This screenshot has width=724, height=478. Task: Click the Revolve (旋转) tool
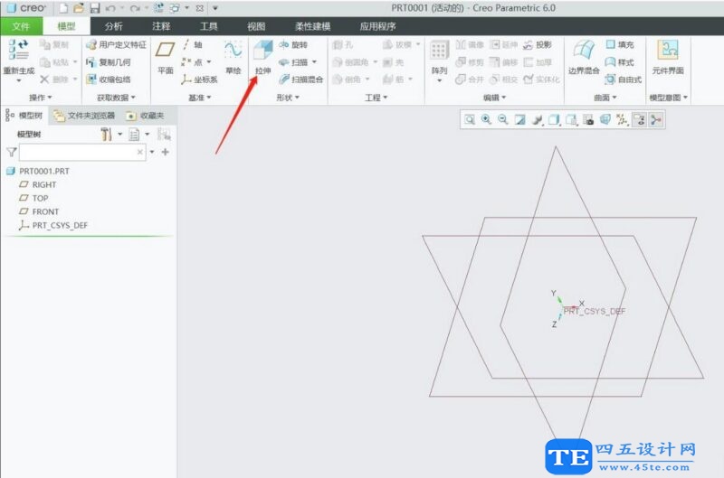click(x=293, y=44)
